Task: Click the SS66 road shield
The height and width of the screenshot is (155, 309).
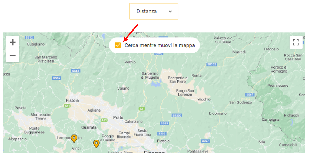Action: [56, 78]
